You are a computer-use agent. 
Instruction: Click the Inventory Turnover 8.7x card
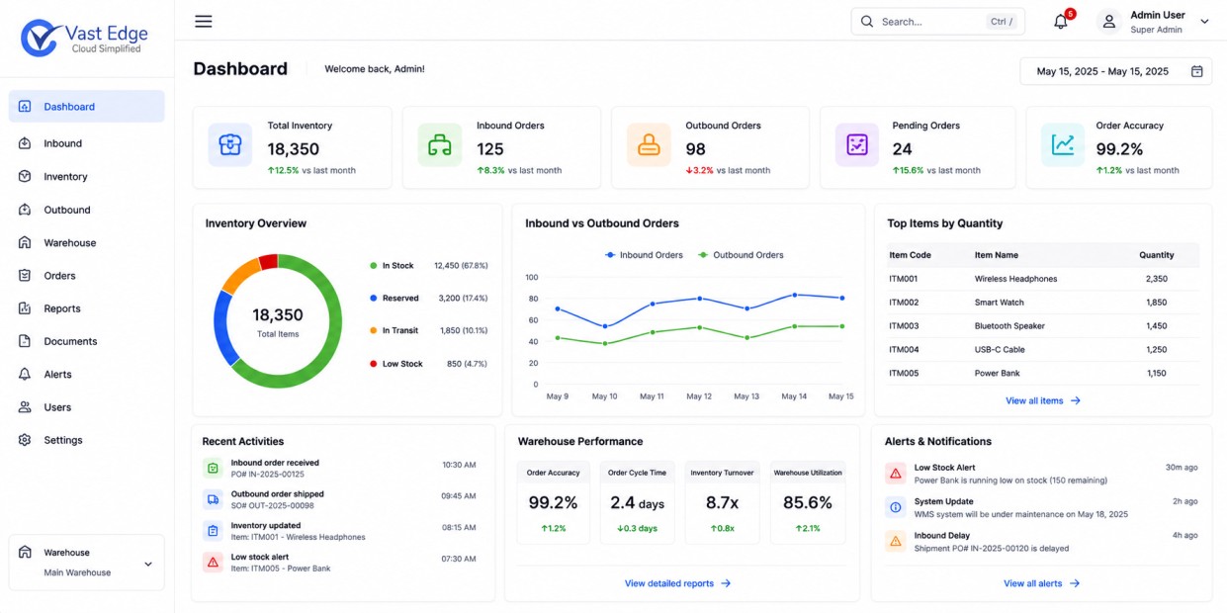pyautogui.click(x=722, y=502)
